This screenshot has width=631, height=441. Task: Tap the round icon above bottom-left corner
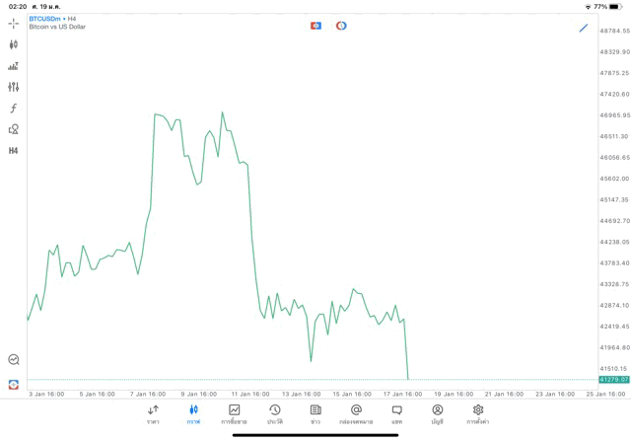click(14, 360)
